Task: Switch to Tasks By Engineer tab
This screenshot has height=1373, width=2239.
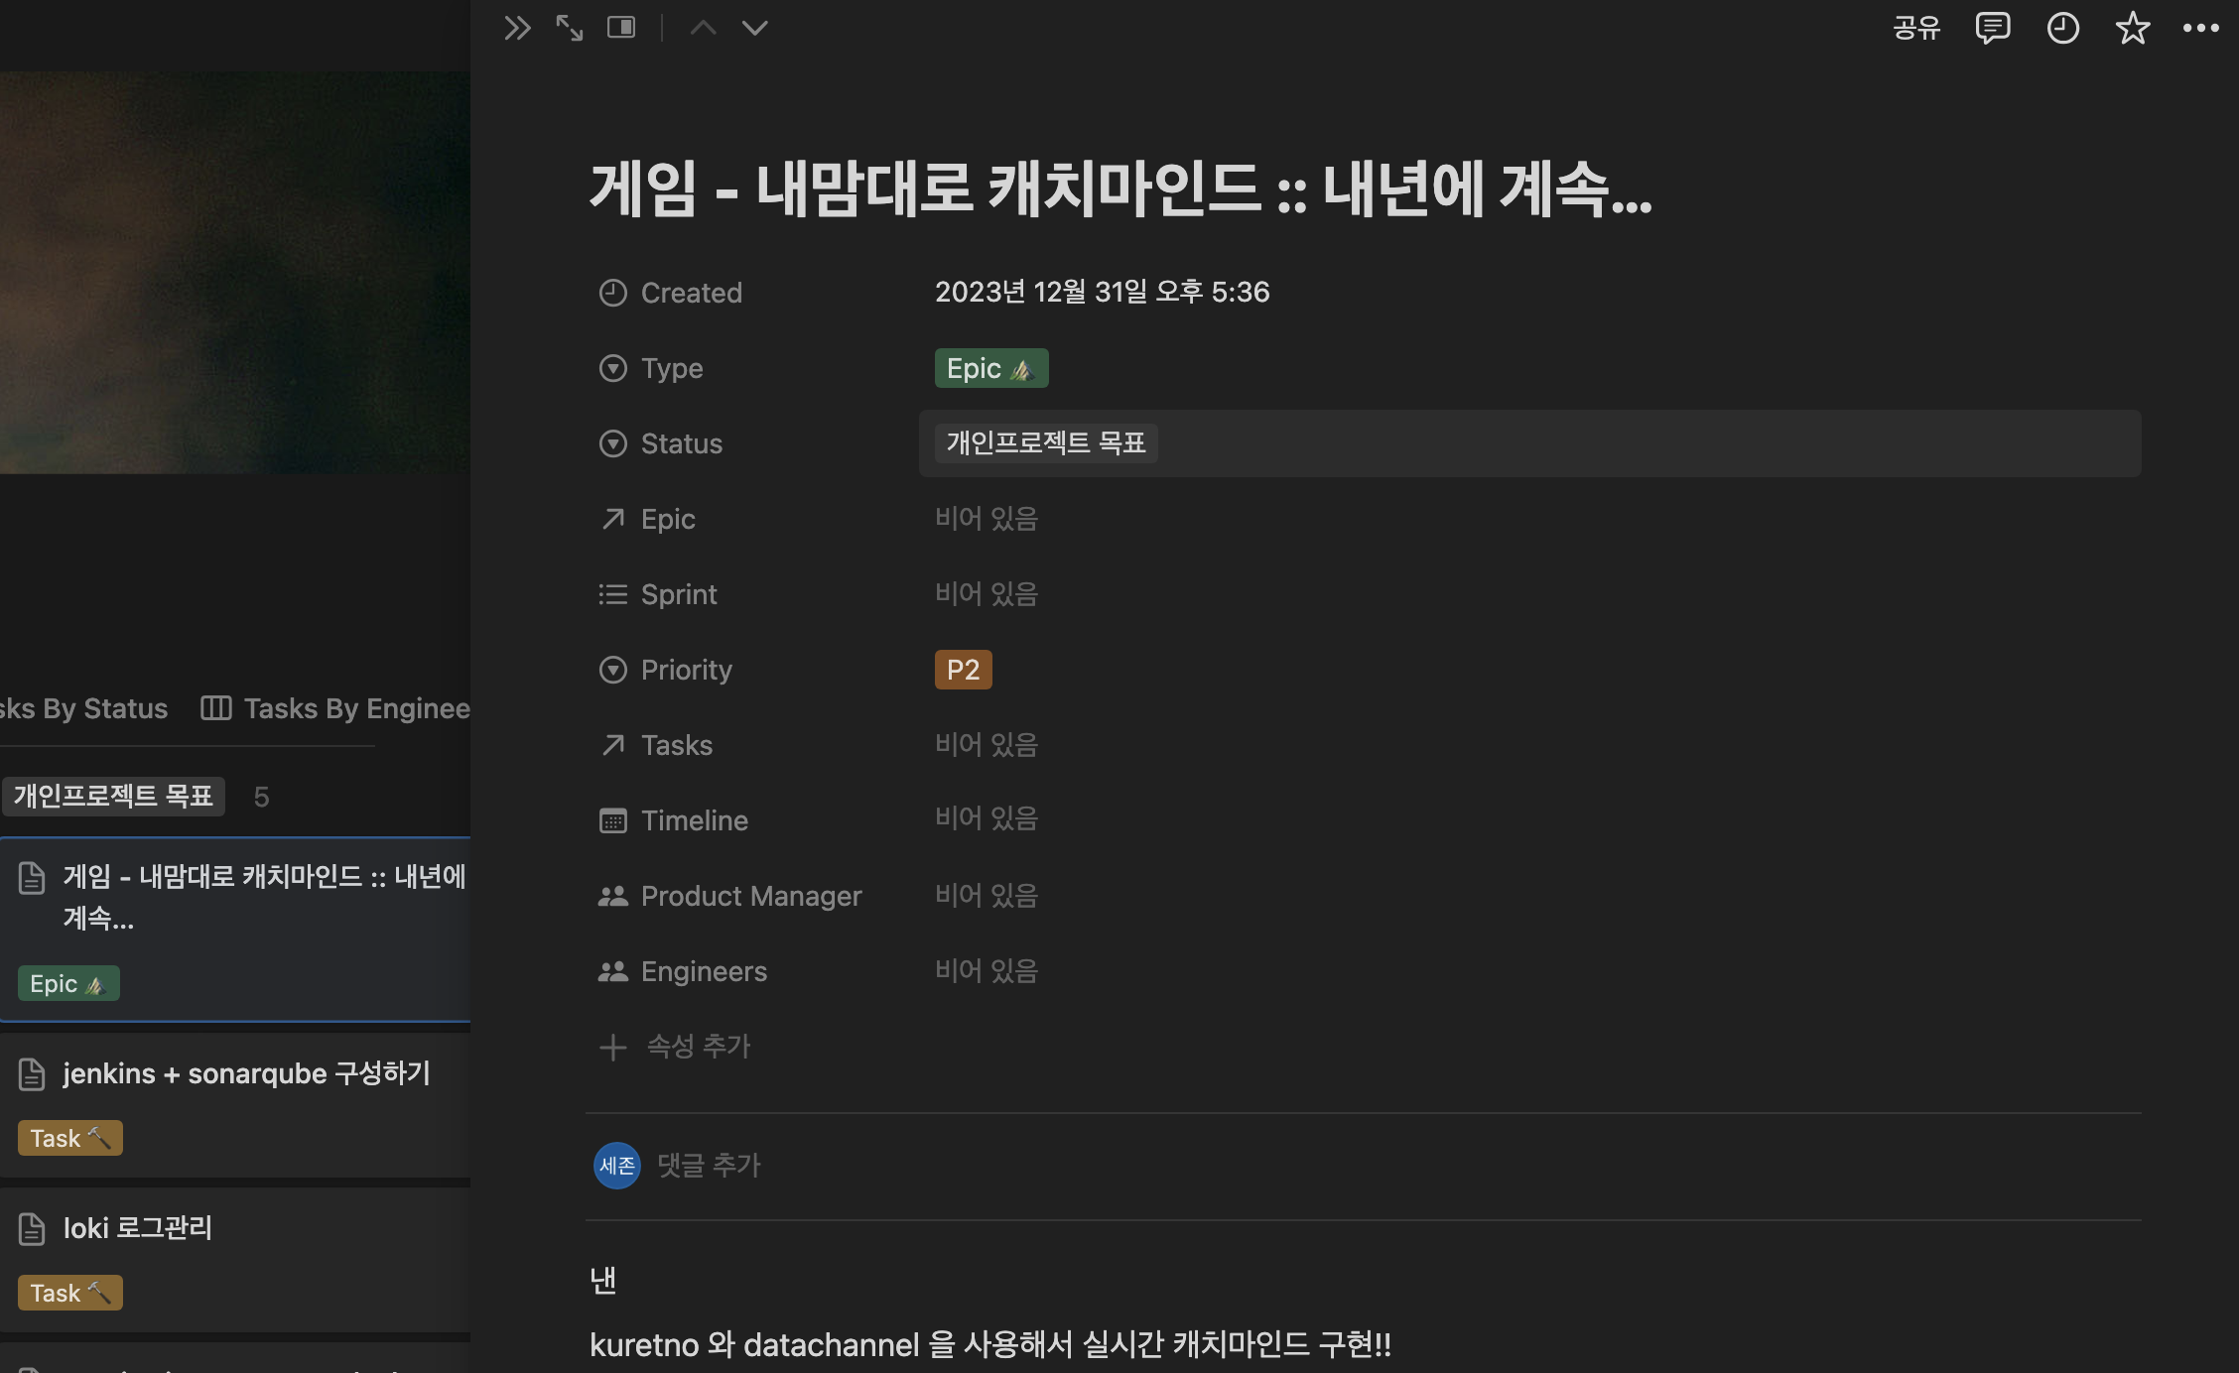Action: tap(337, 708)
